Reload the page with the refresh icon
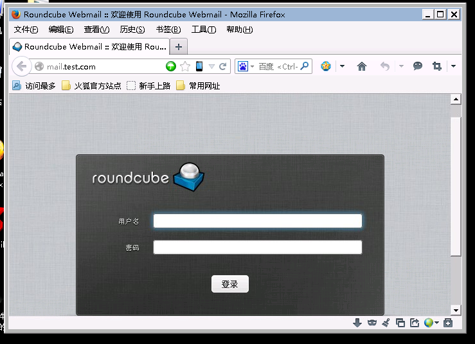 coord(223,66)
